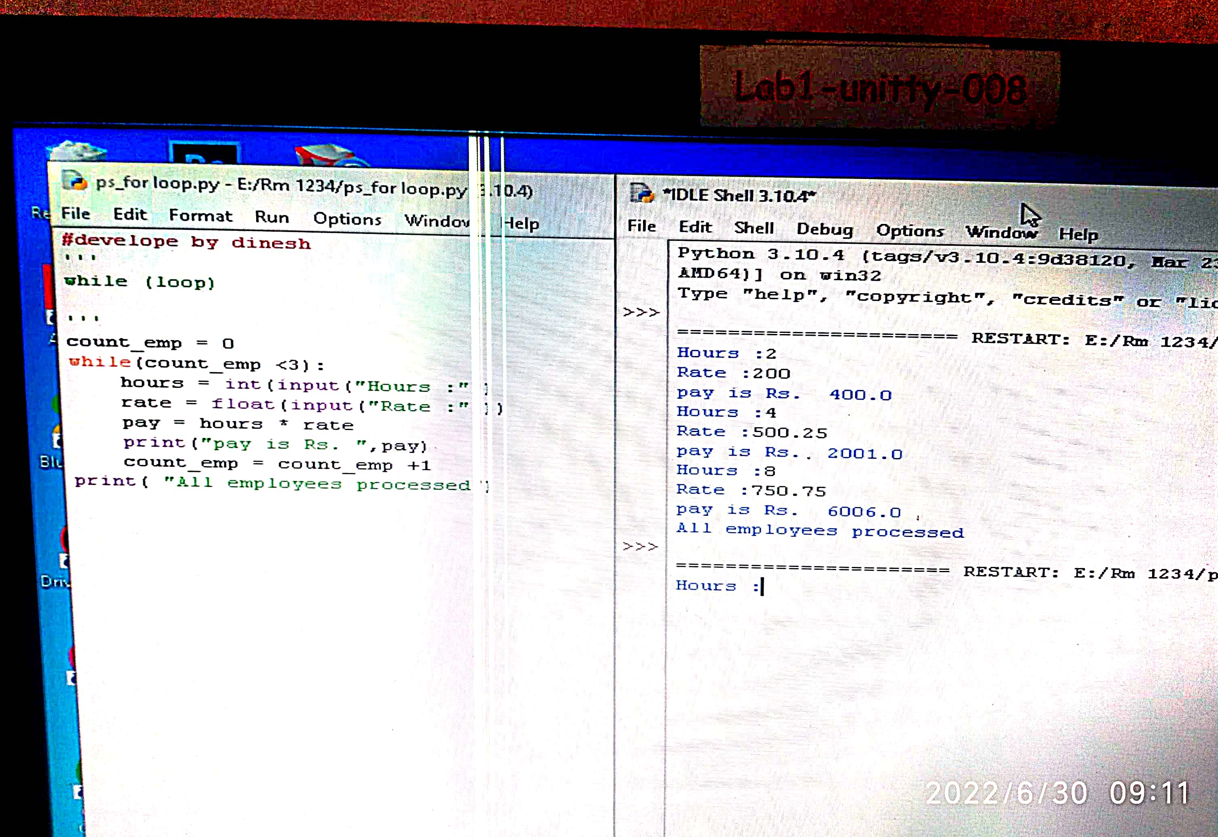This screenshot has width=1218, height=837.
Task: Open the Run menu in the editor
Action: 272,217
